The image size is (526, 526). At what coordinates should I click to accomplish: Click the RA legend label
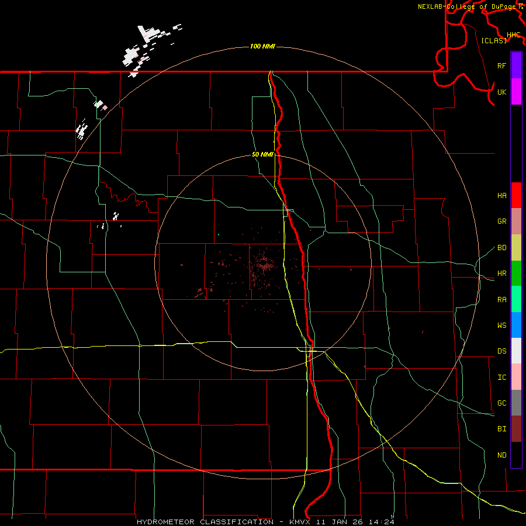(502, 300)
